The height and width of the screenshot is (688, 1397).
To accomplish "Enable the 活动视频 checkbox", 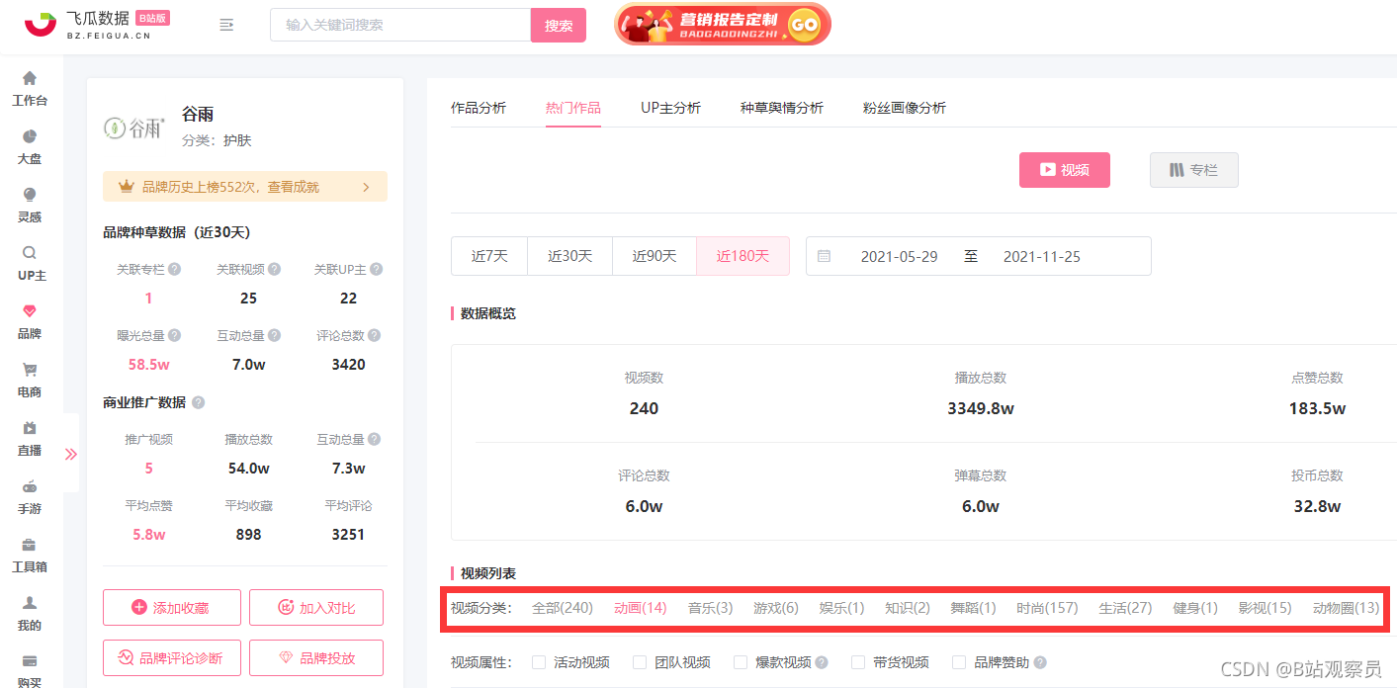I will click(x=539, y=662).
